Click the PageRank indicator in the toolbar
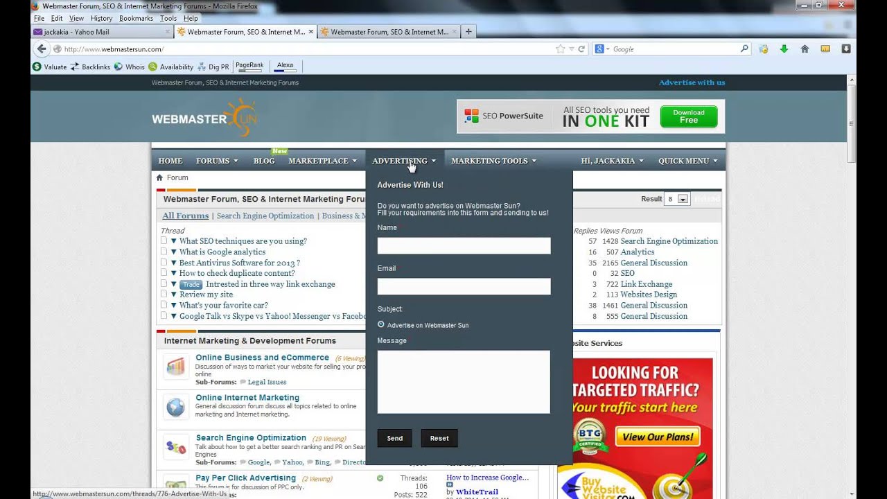The image size is (887, 499). (249, 67)
